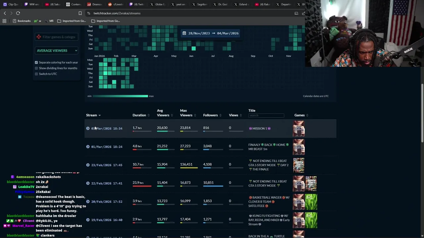Switch to the '(4) Saku' YouTube tab
Screen dimensions: 424x238
pyautogui.click(x=53, y=4)
